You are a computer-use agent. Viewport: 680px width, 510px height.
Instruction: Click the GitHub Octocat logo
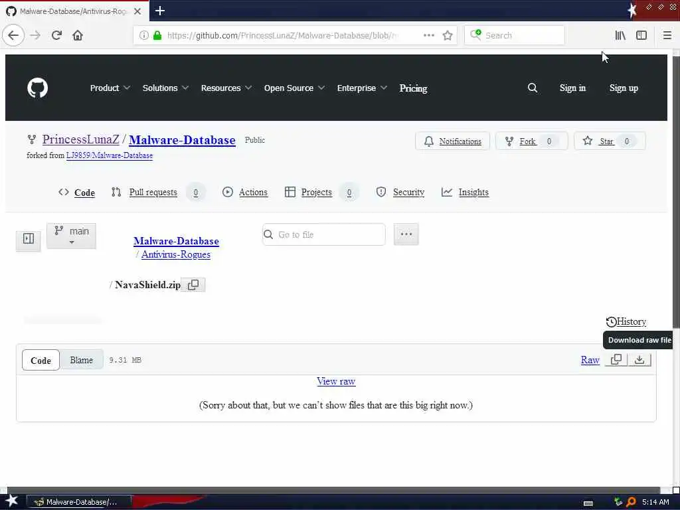(37, 88)
